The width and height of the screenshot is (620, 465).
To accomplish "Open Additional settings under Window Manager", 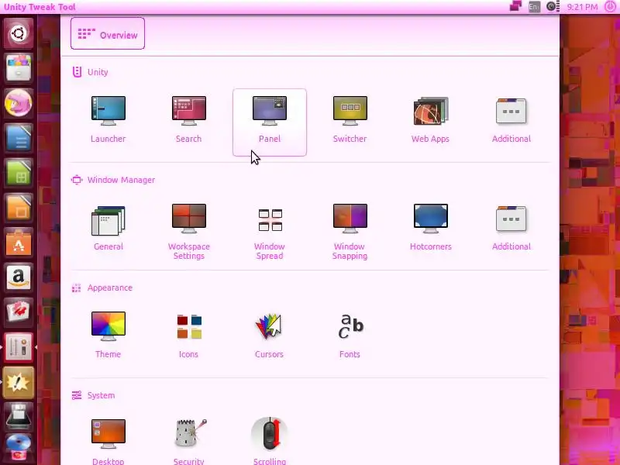I will pyautogui.click(x=511, y=228).
